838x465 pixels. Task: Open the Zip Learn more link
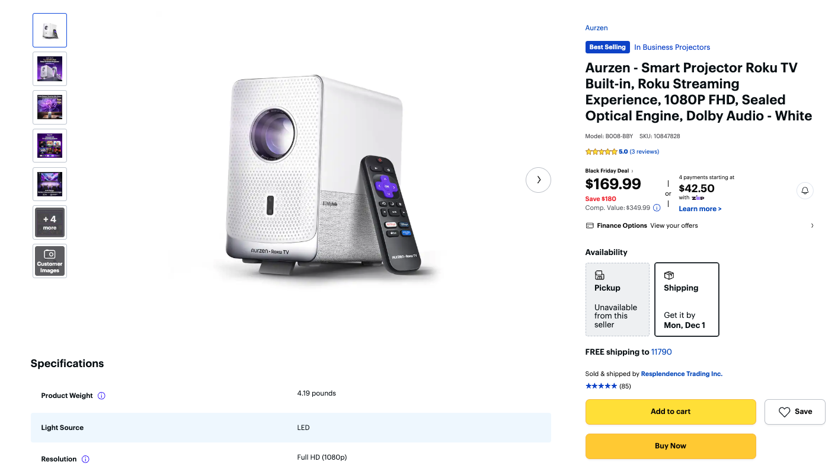700,209
